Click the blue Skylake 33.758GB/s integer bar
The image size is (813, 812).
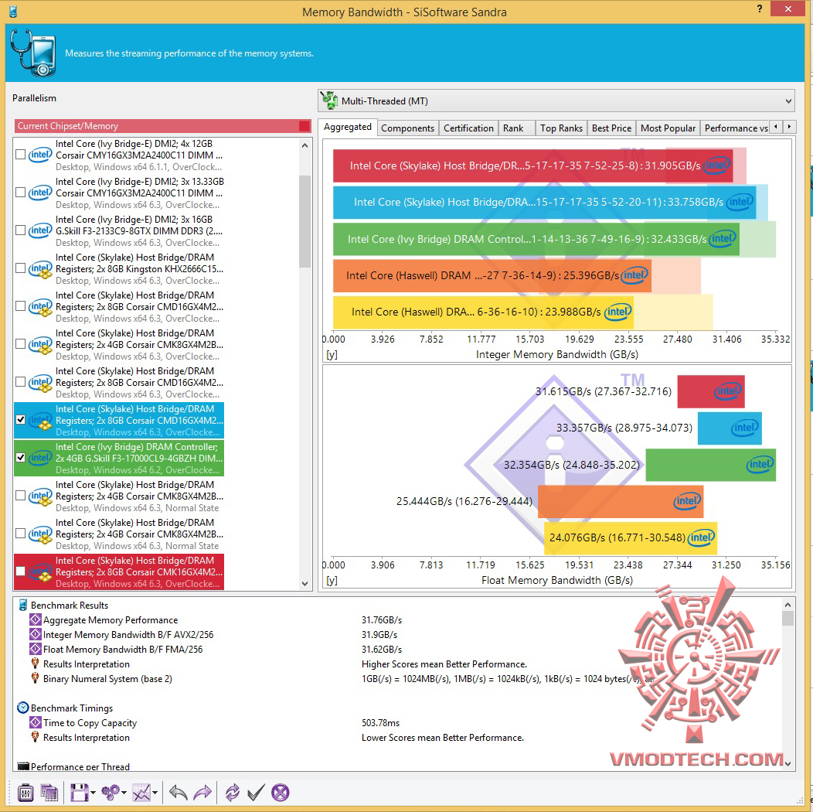[x=544, y=203]
